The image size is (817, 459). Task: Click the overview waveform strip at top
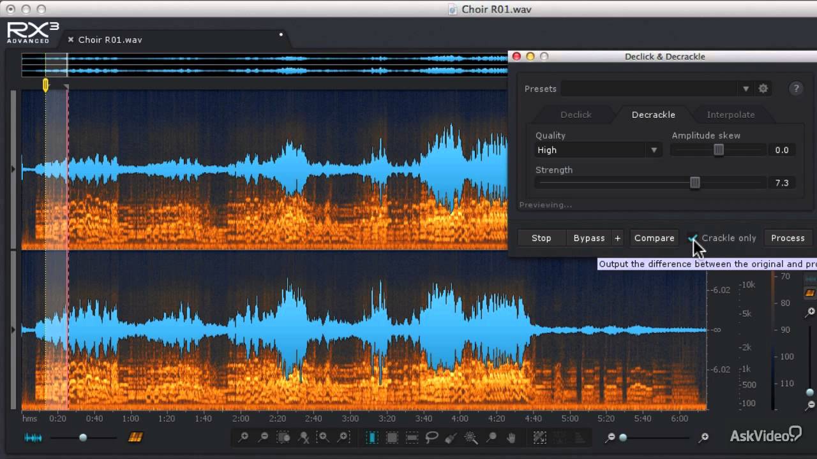click(x=265, y=65)
